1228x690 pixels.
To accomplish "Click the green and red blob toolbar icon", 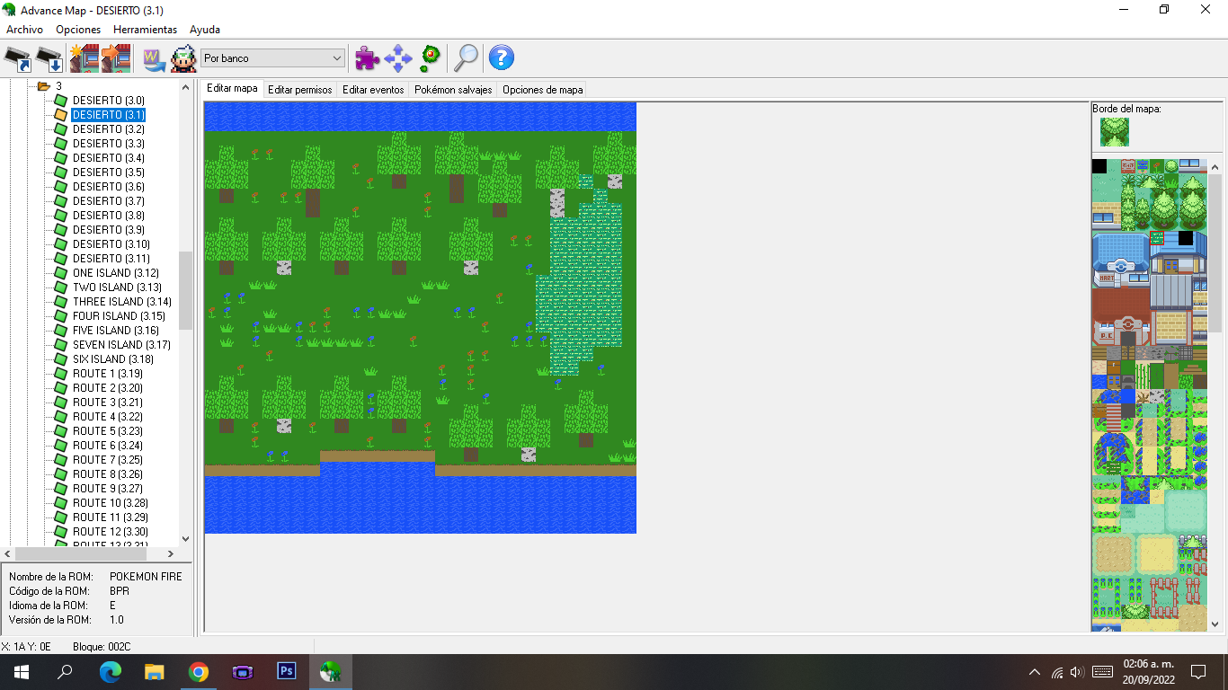I will (x=430, y=58).
